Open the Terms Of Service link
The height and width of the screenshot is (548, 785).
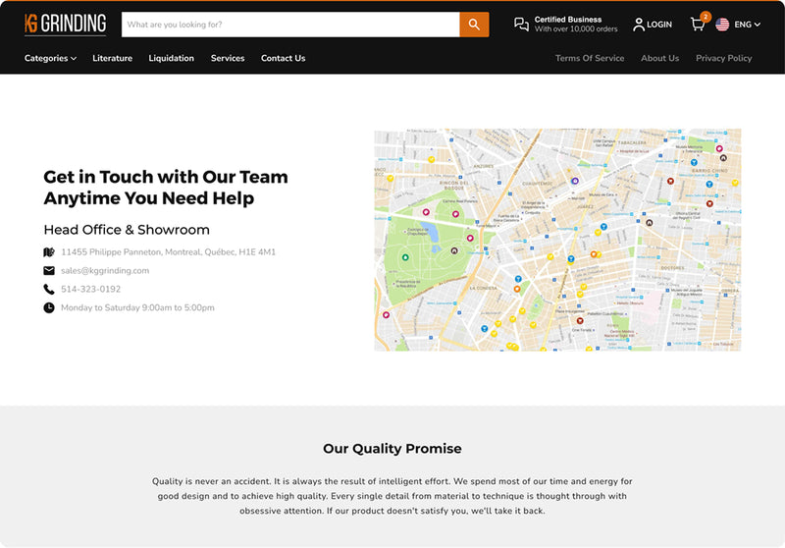[590, 59]
